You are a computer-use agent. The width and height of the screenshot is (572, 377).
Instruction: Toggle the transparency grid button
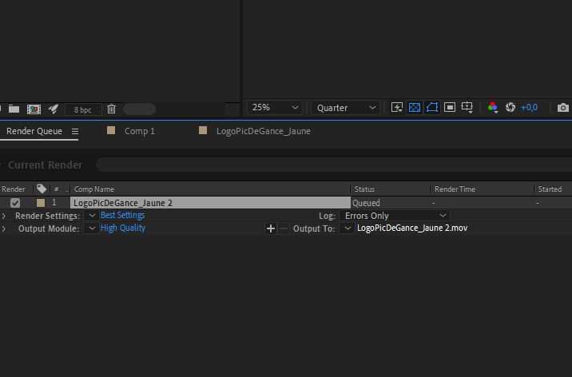point(415,107)
